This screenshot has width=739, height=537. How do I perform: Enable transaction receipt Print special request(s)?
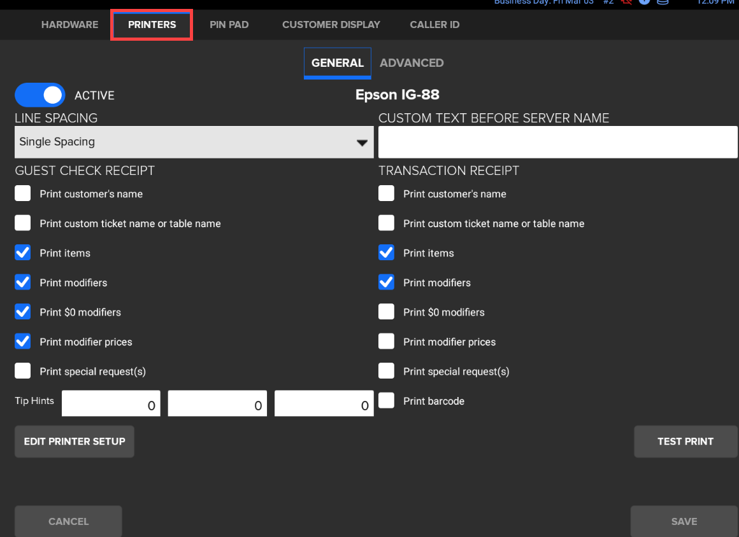[x=386, y=371]
